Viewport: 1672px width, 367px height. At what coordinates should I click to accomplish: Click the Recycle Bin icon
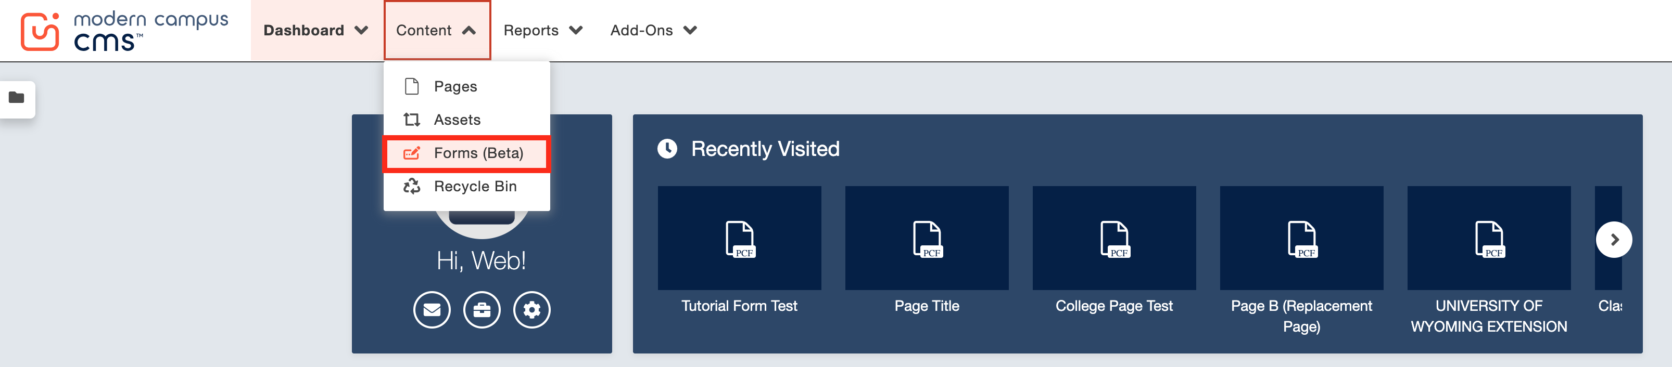pyautogui.click(x=413, y=187)
